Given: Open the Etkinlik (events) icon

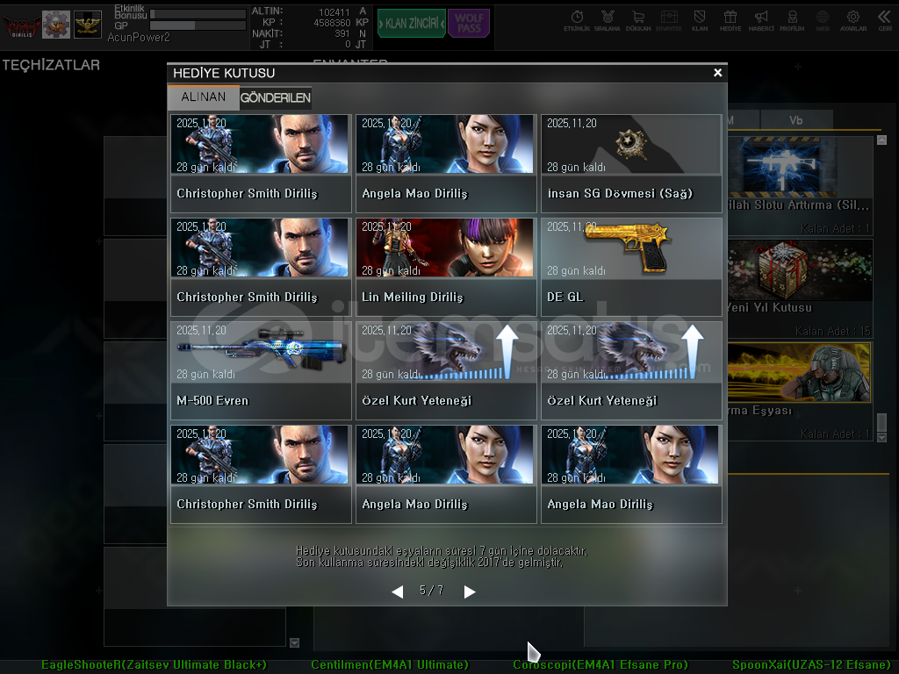Looking at the screenshot, I should pos(577,19).
